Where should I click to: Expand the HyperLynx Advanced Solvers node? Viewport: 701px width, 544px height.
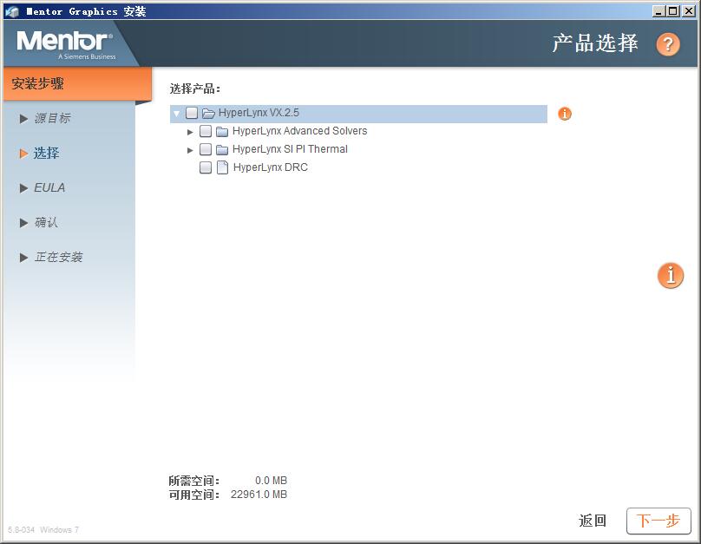190,132
